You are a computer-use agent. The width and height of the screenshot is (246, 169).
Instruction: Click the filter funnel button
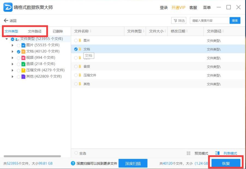[179, 20]
